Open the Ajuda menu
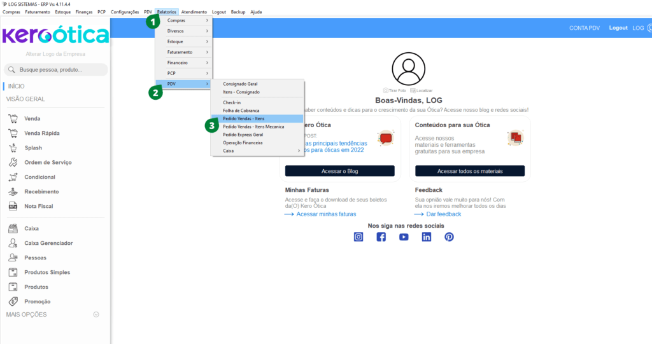652x344 pixels. (x=256, y=12)
